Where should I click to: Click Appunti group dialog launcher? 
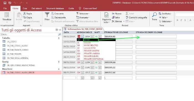click(41, 26)
